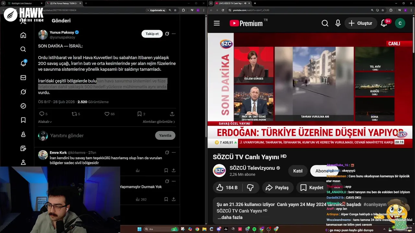The width and height of the screenshot is (415, 233).
Task: Open Bookmarks icon in X sidebar
Action: [x=23, y=120]
